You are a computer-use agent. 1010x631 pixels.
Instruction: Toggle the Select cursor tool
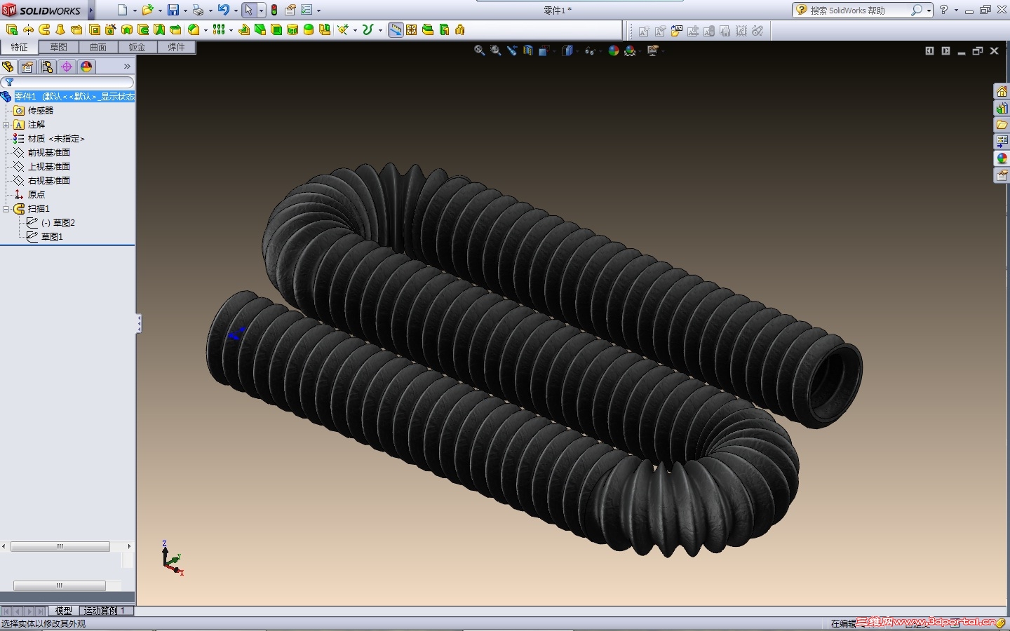coord(248,10)
